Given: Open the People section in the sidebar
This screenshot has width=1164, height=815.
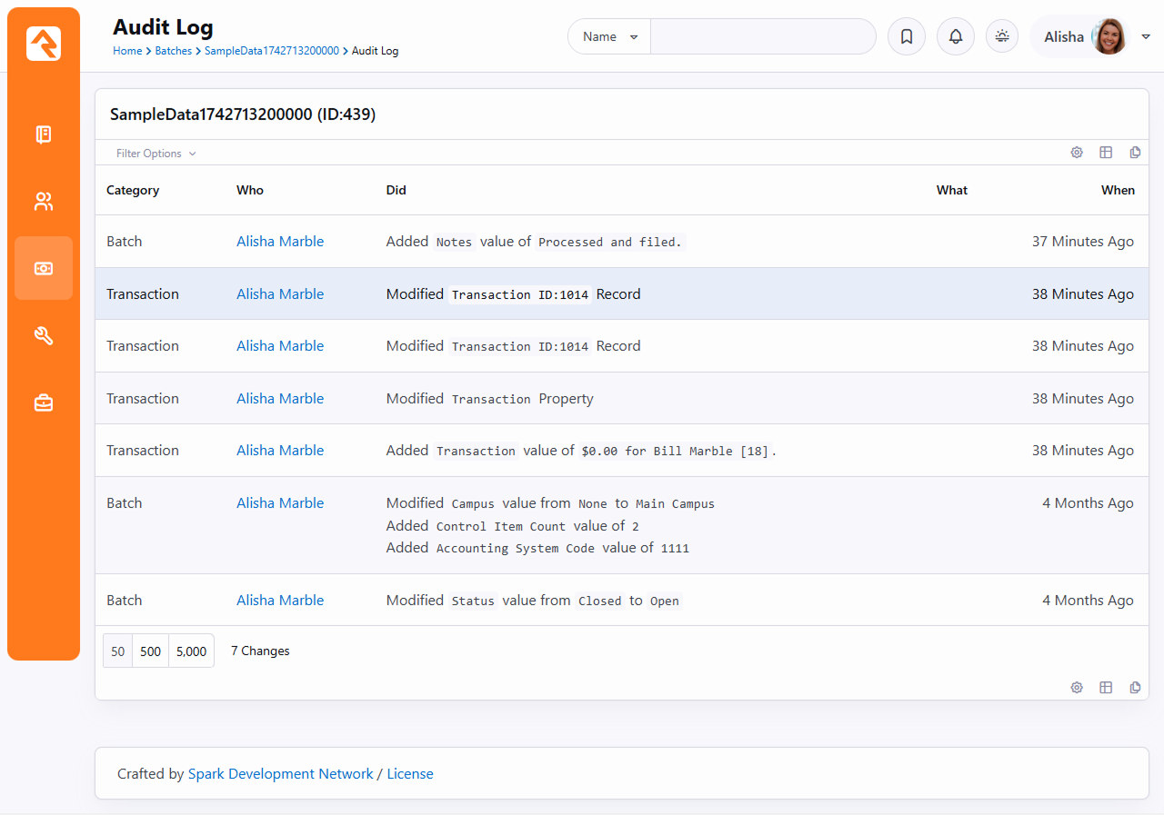Looking at the screenshot, I should coord(44,202).
